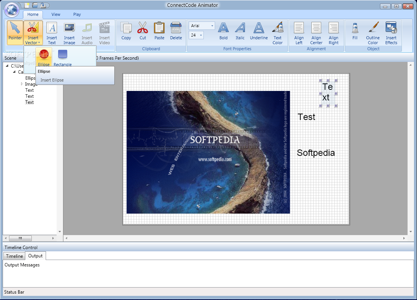Click the scene tree scroll-down arrow
Viewport: 417px width, 300px height.
pos(60,232)
